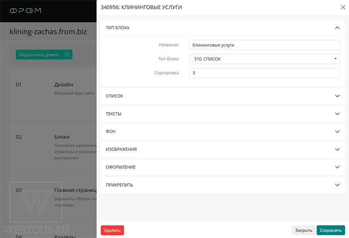Click the red Удалить button
349x238 pixels.
[x=112, y=230]
